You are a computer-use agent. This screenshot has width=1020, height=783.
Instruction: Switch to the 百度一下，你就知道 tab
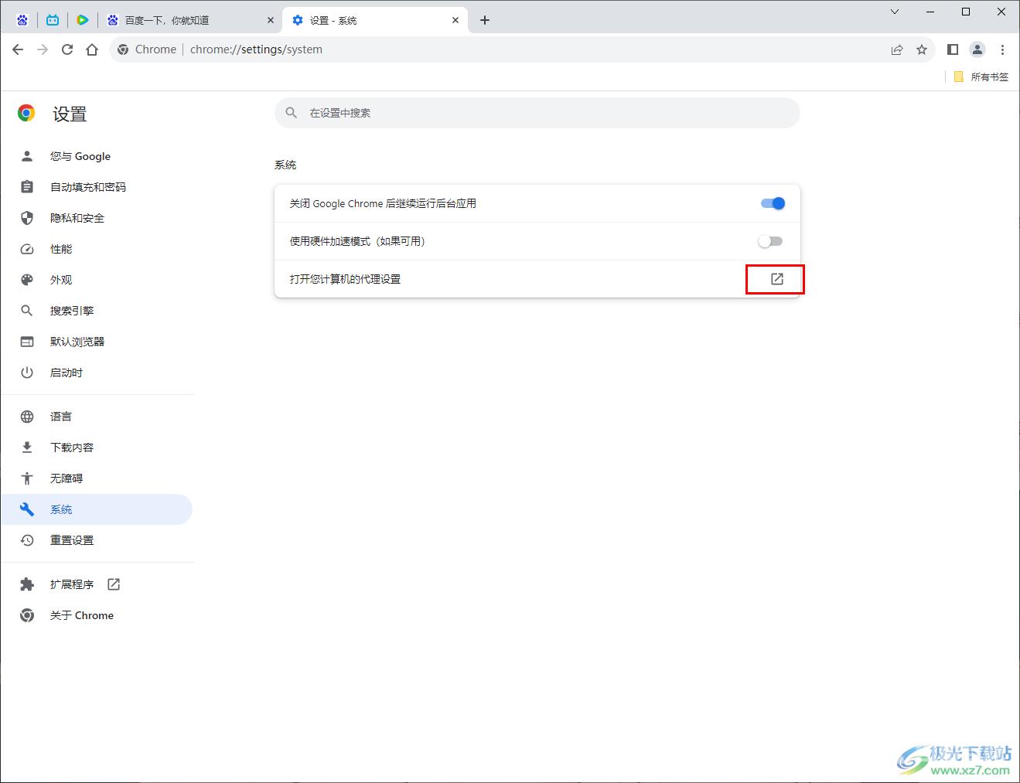190,20
